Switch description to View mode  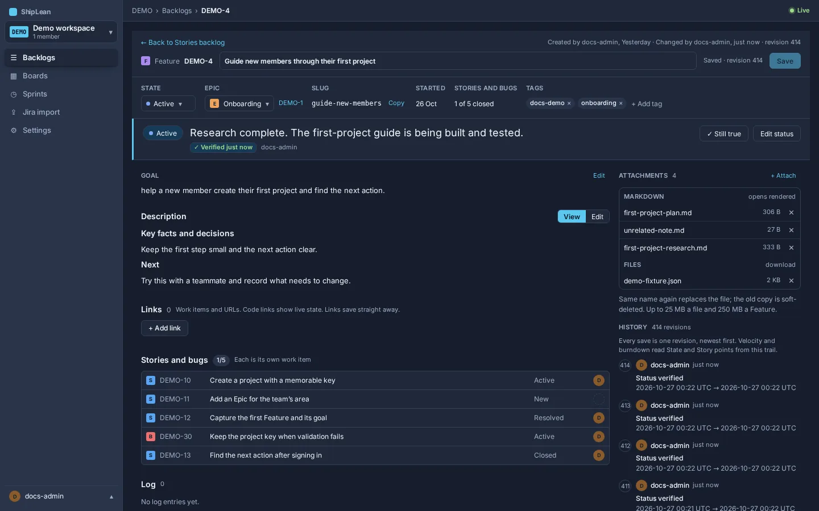click(x=572, y=217)
